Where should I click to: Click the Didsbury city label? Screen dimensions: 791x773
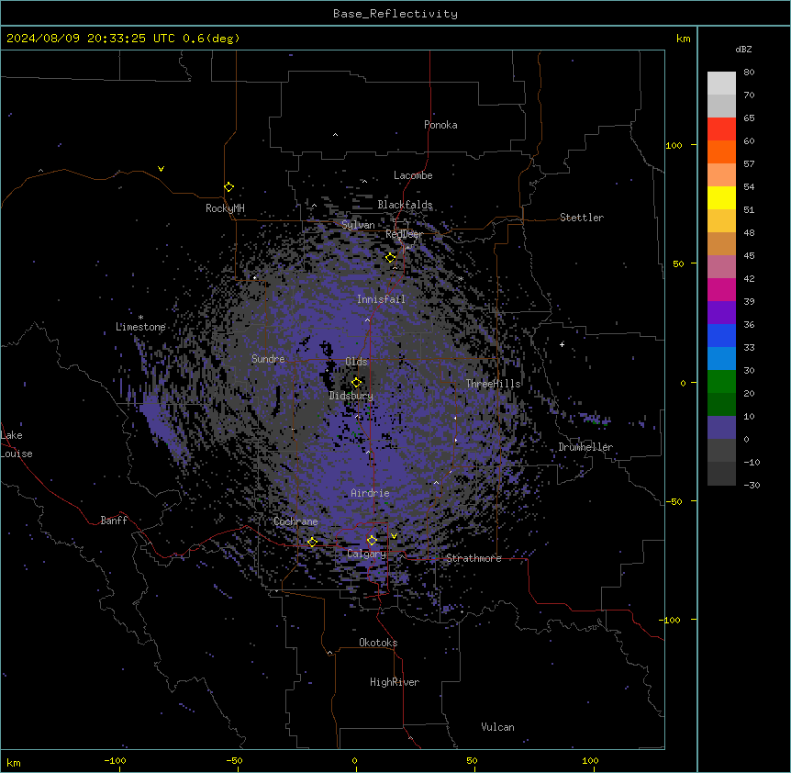(x=351, y=396)
